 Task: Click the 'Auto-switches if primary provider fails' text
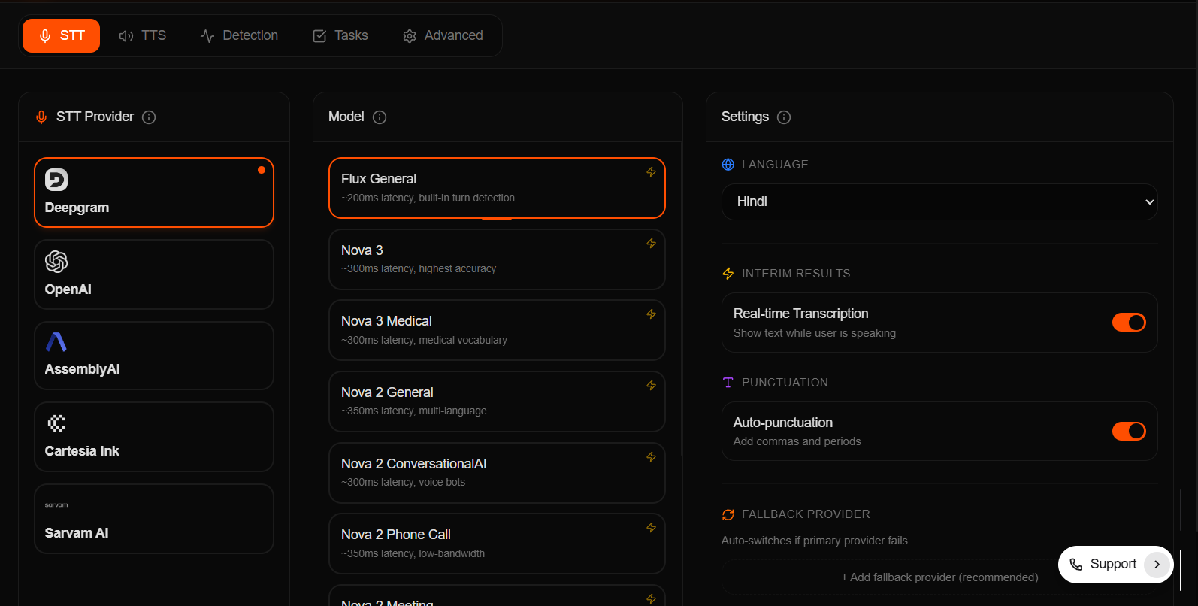pyautogui.click(x=815, y=541)
